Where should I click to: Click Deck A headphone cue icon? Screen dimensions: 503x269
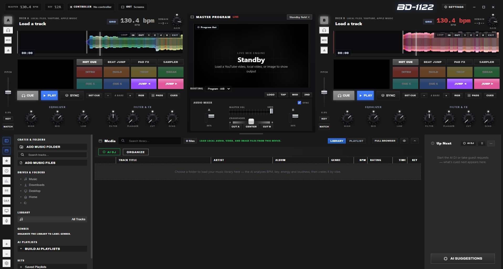(8, 30)
